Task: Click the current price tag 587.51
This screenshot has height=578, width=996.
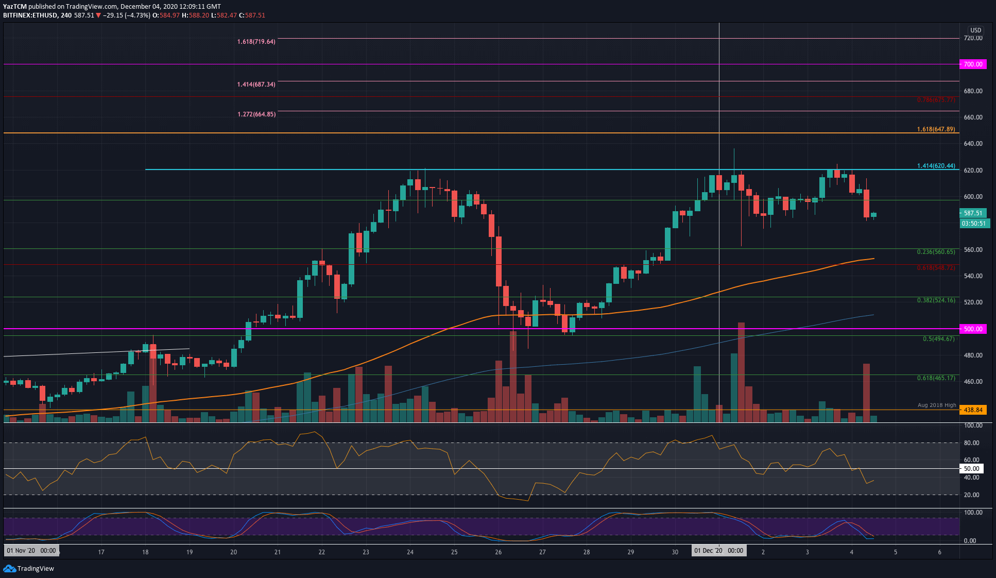Action: pyautogui.click(x=973, y=213)
